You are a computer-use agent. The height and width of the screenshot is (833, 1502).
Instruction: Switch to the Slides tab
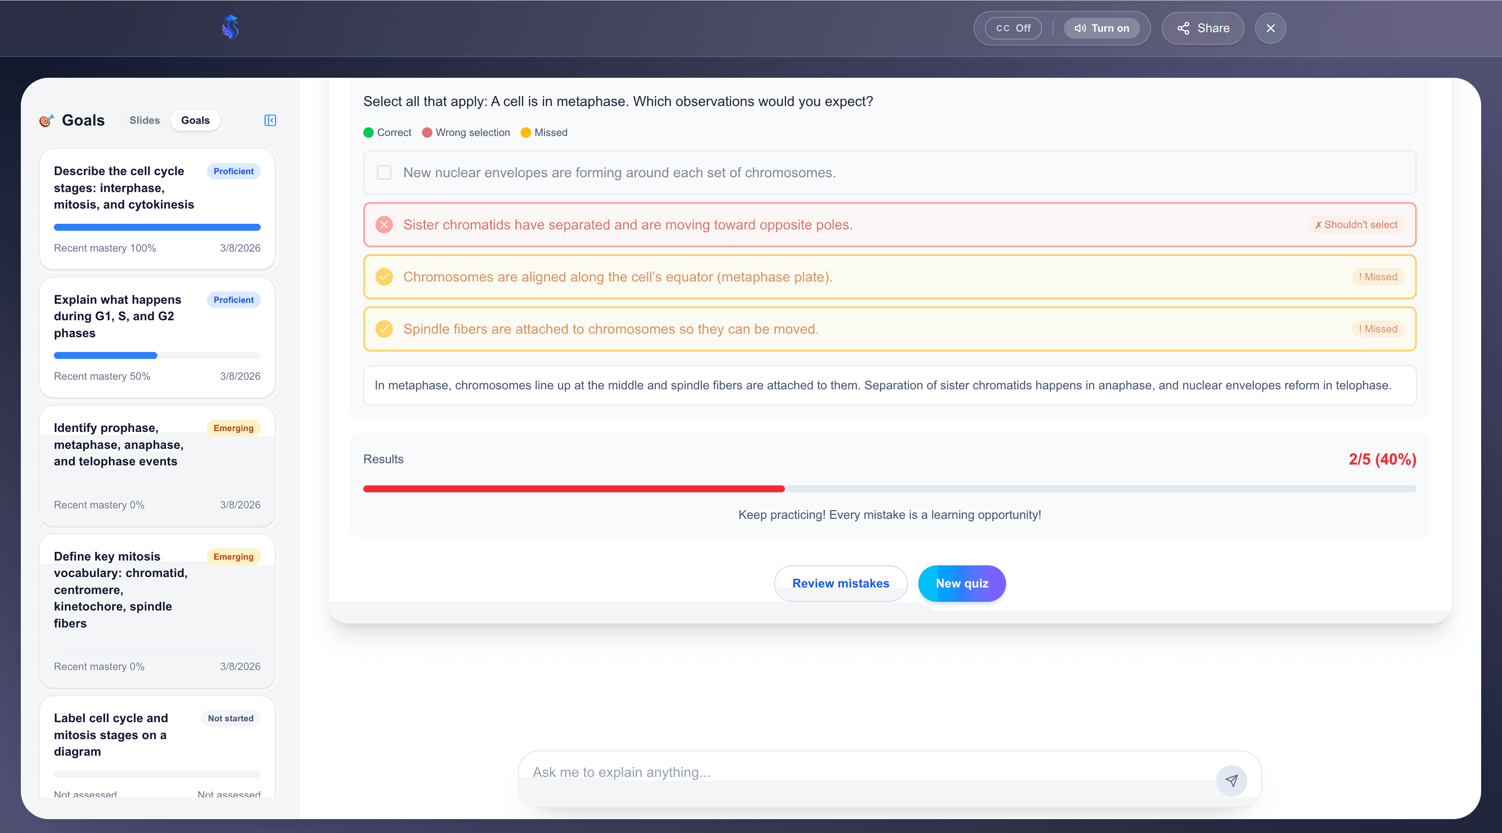[145, 120]
